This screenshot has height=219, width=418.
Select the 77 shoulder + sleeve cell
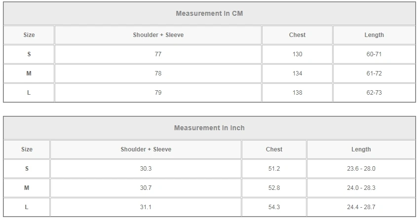(x=158, y=54)
